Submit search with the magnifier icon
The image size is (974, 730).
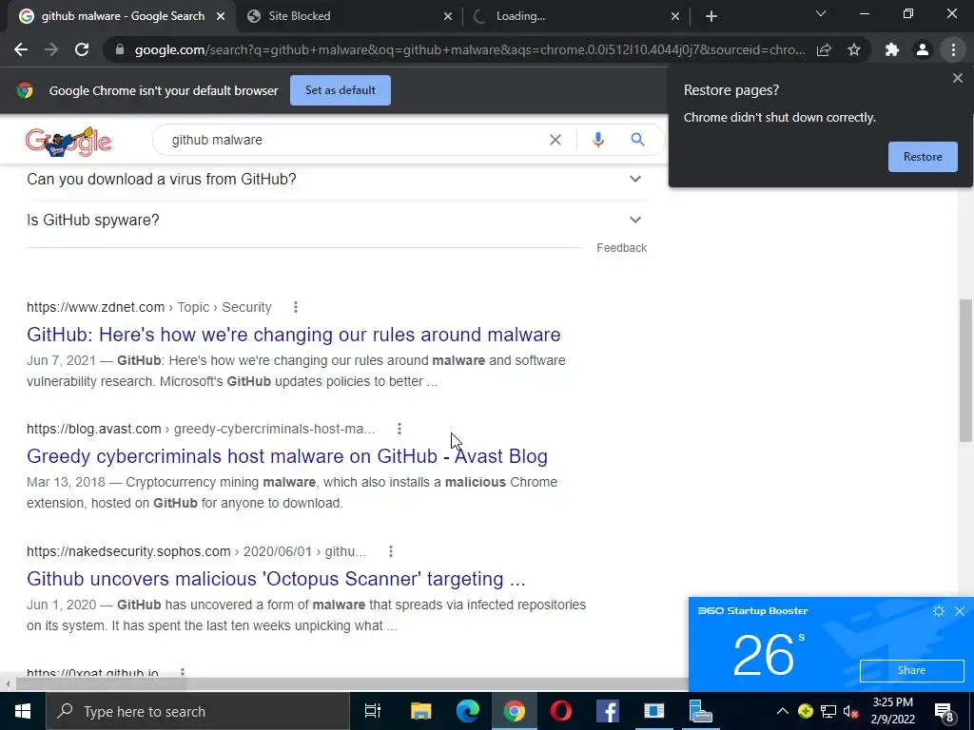(x=637, y=140)
